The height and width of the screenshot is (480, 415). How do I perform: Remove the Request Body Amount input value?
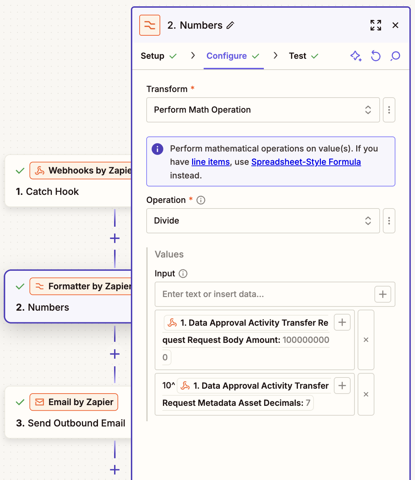click(x=366, y=340)
